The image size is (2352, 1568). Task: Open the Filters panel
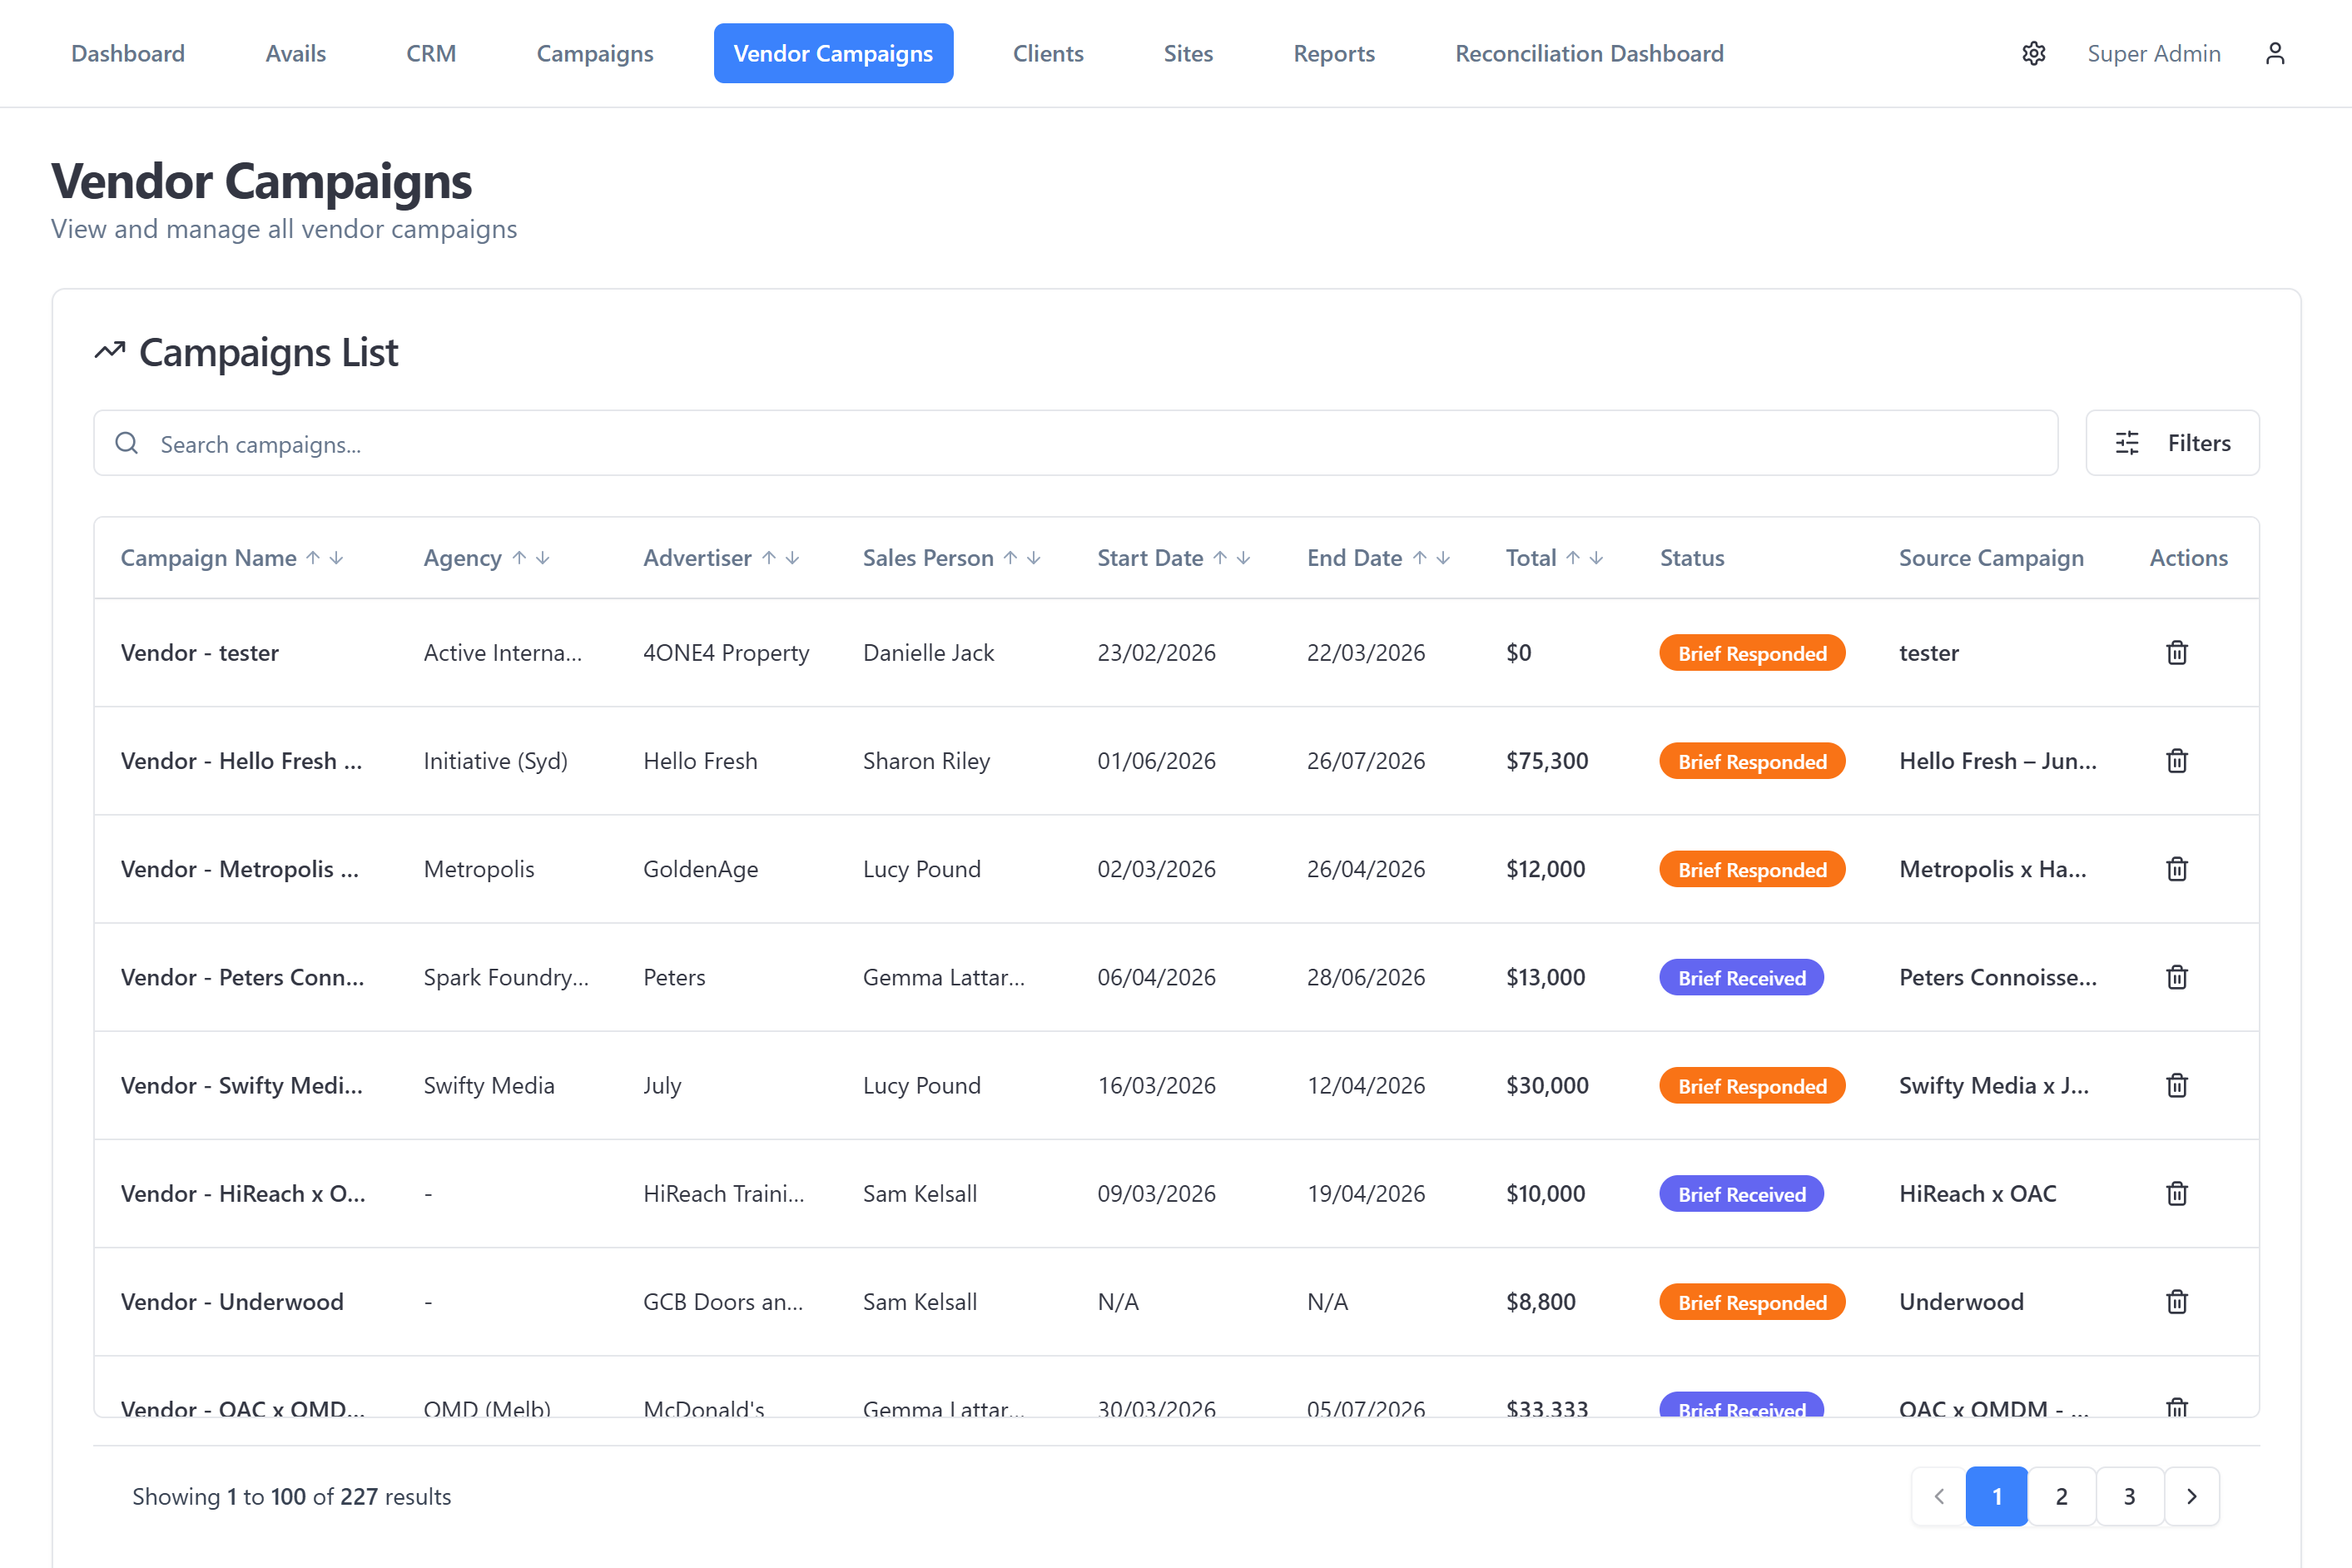pyautogui.click(x=2172, y=443)
